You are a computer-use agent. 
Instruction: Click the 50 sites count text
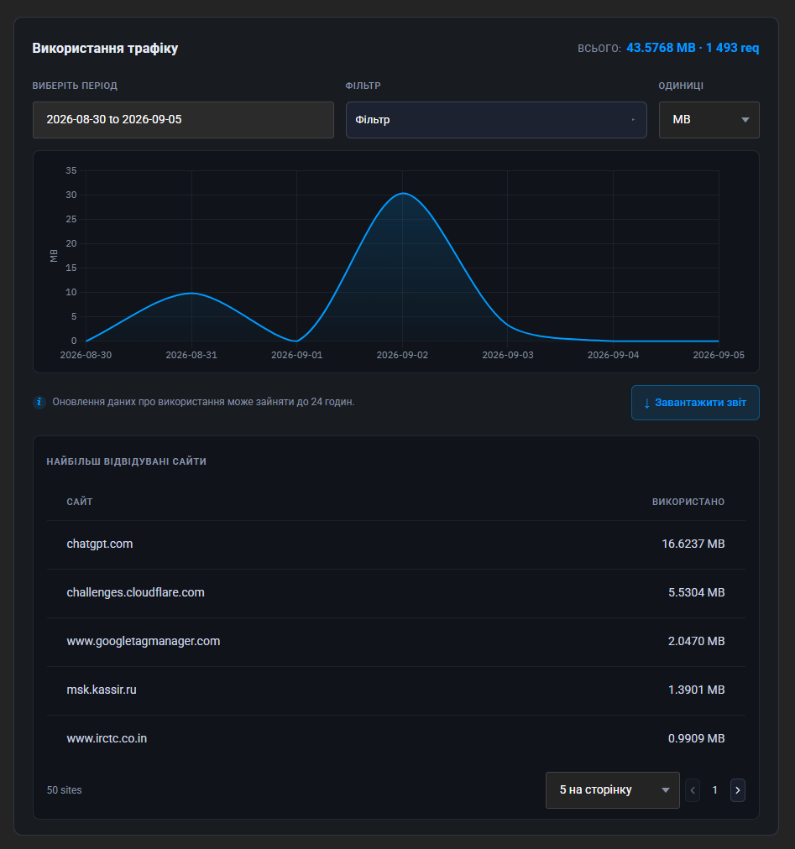pyautogui.click(x=64, y=790)
